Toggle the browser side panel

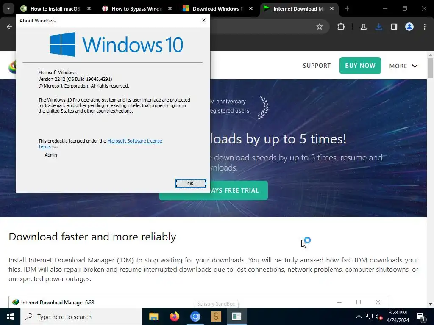(x=394, y=27)
